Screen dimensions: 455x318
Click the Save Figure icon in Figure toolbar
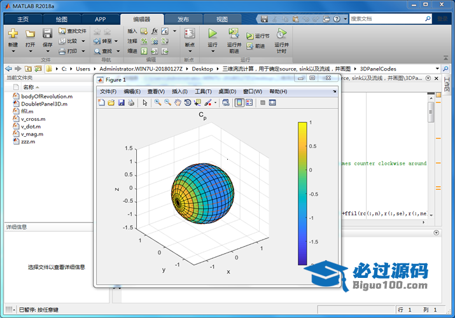122,102
